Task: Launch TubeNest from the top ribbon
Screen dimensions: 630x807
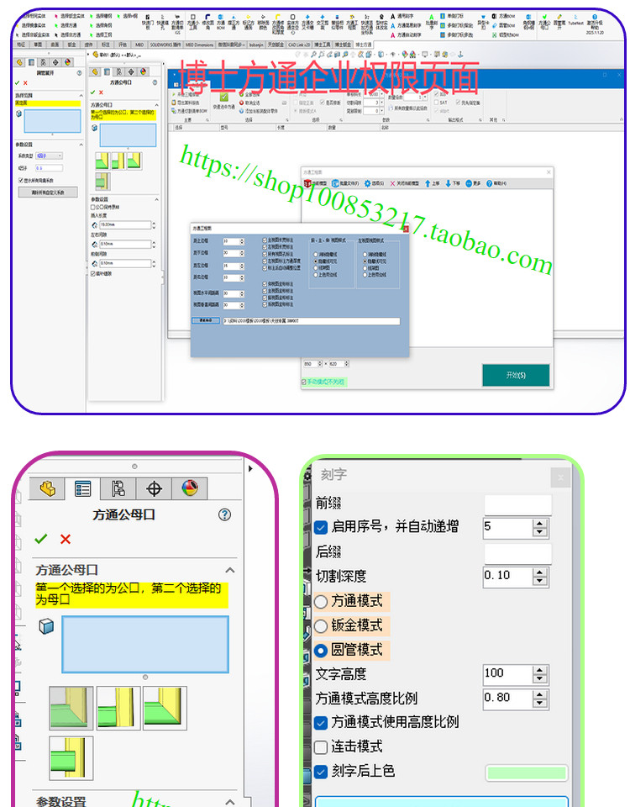Action: tap(575, 19)
